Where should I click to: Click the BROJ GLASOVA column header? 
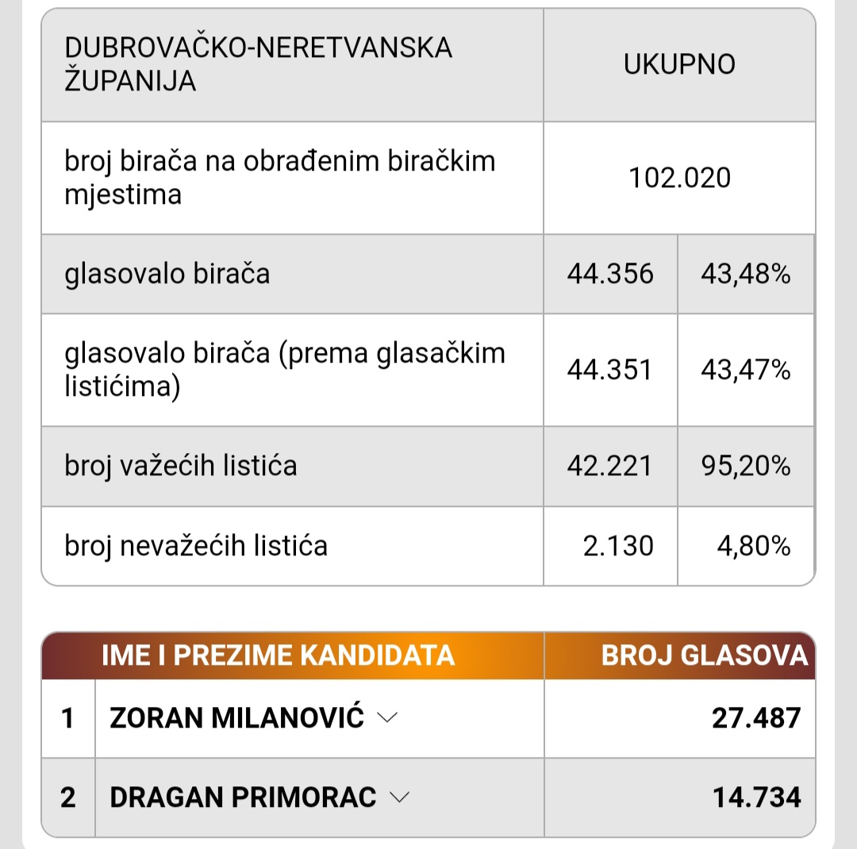tap(705, 655)
